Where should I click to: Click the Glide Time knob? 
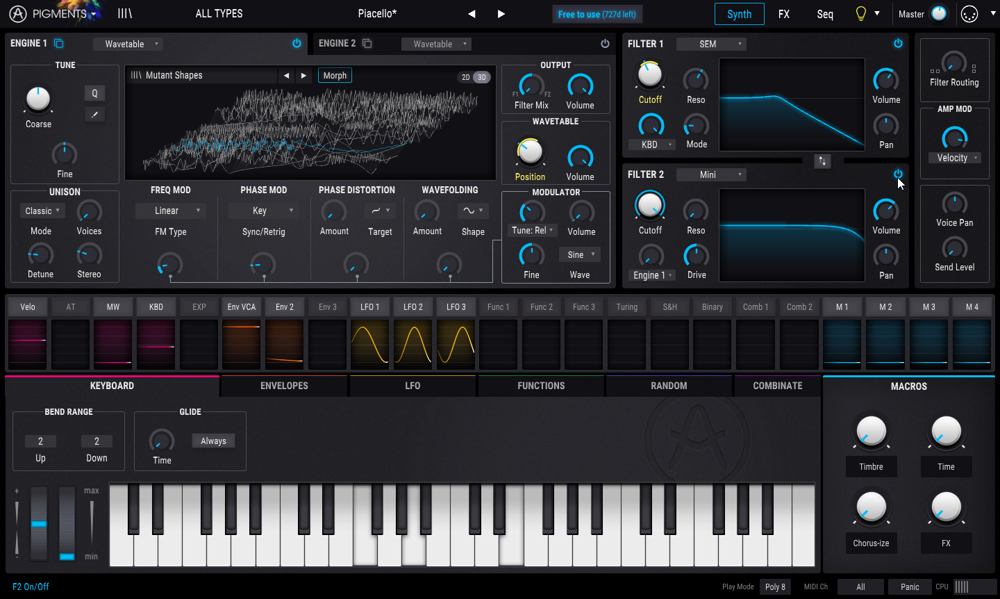point(162,441)
